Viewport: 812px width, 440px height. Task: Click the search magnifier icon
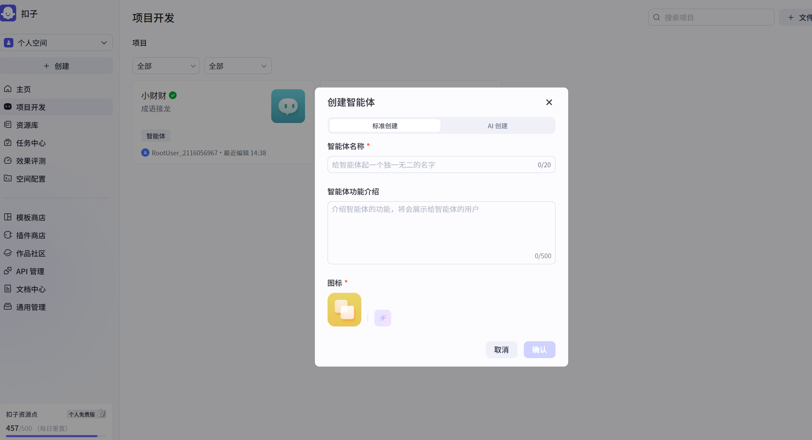(x=656, y=17)
